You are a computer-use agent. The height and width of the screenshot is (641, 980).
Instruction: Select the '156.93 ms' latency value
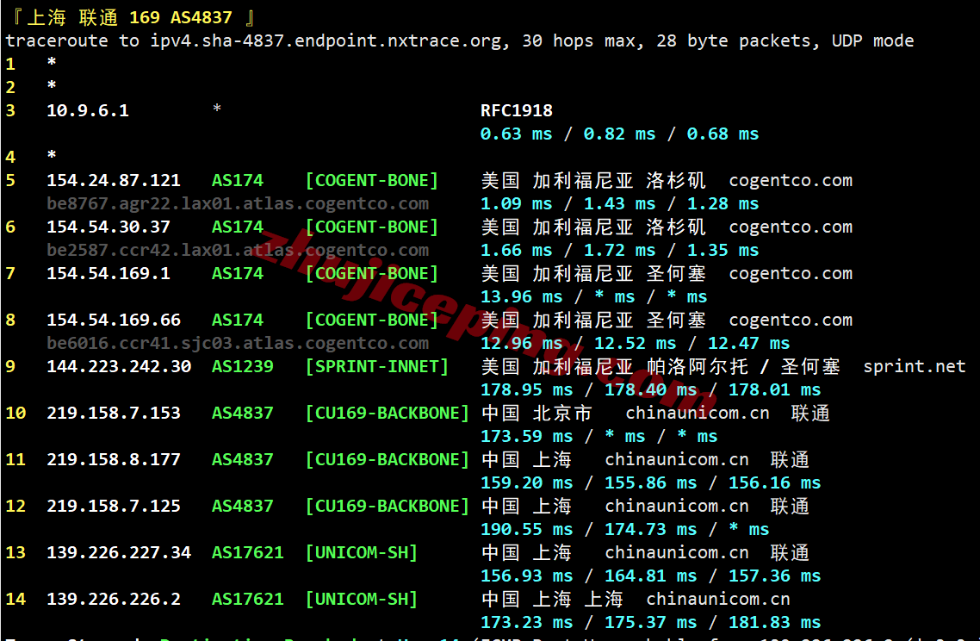tap(526, 576)
